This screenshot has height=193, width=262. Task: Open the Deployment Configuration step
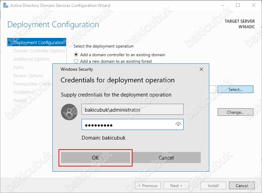pos(36,42)
